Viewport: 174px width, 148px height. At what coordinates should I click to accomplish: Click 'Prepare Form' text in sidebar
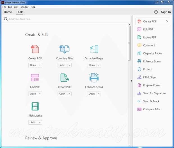pyautogui.click(x=151, y=85)
